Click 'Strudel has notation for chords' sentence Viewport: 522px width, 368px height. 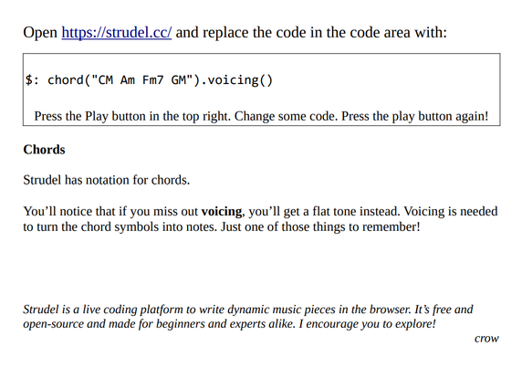(x=107, y=180)
